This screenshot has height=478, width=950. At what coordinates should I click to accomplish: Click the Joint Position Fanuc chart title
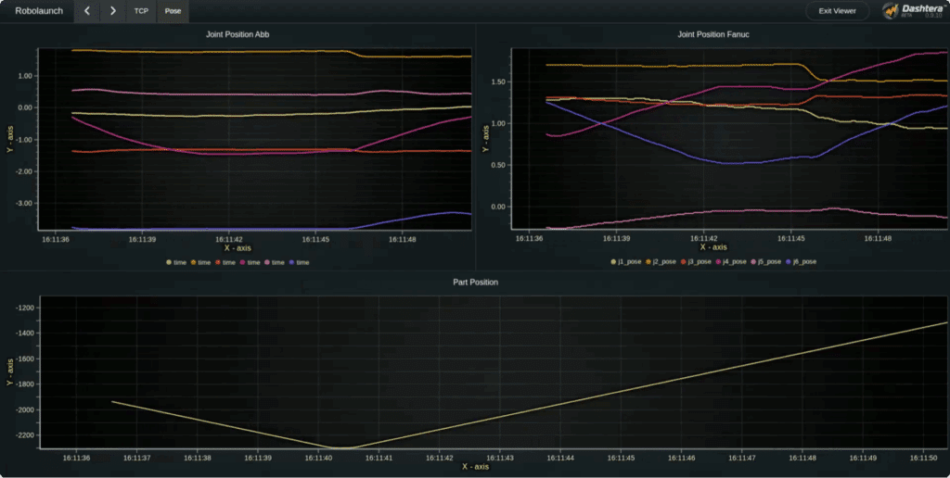(x=712, y=34)
